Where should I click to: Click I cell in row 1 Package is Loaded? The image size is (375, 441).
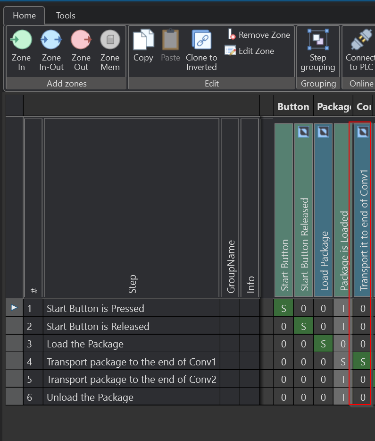click(x=343, y=309)
